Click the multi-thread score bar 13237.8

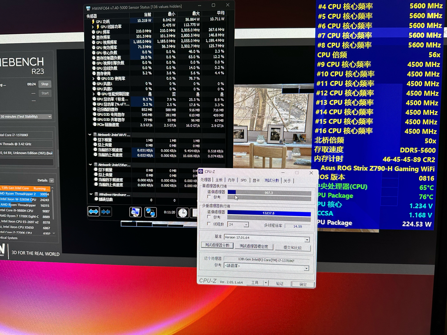click(x=269, y=213)
